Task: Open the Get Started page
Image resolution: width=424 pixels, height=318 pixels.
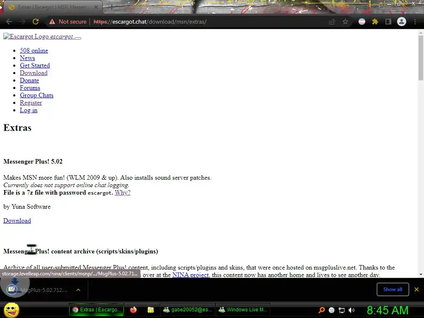Action: pos(35,65)
